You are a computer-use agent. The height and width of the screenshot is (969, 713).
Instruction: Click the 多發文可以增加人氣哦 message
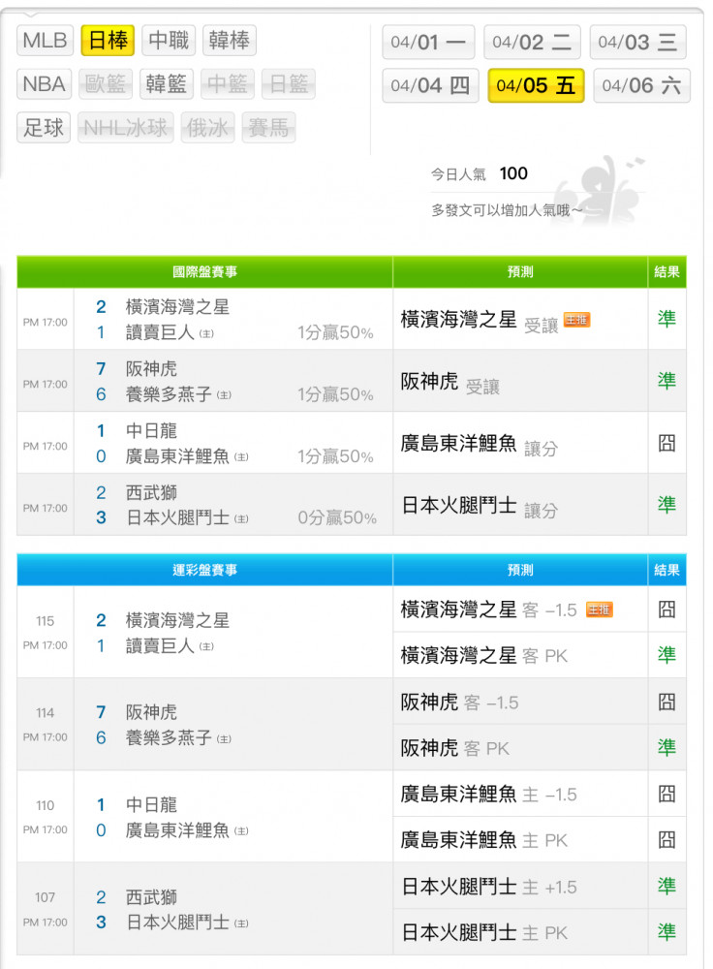pyautogui.click(x=507, y=210)
